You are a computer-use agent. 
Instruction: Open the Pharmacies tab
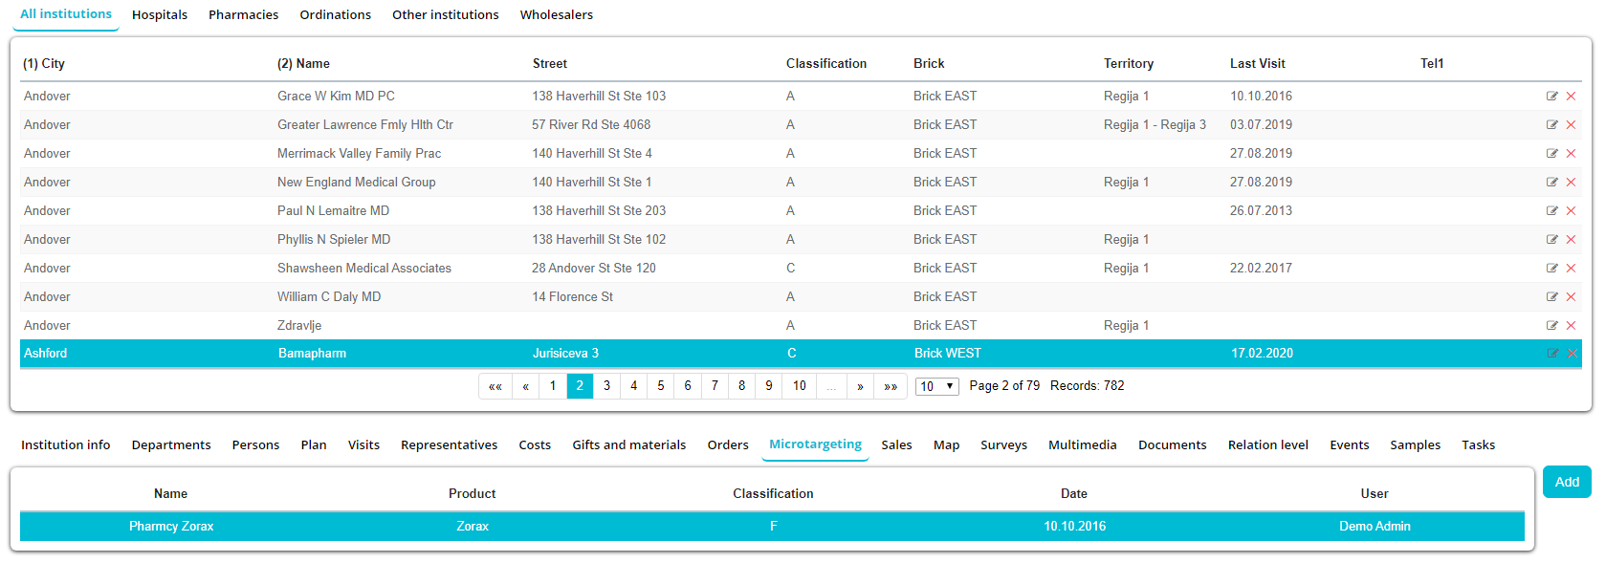click(x=243, y=15)
